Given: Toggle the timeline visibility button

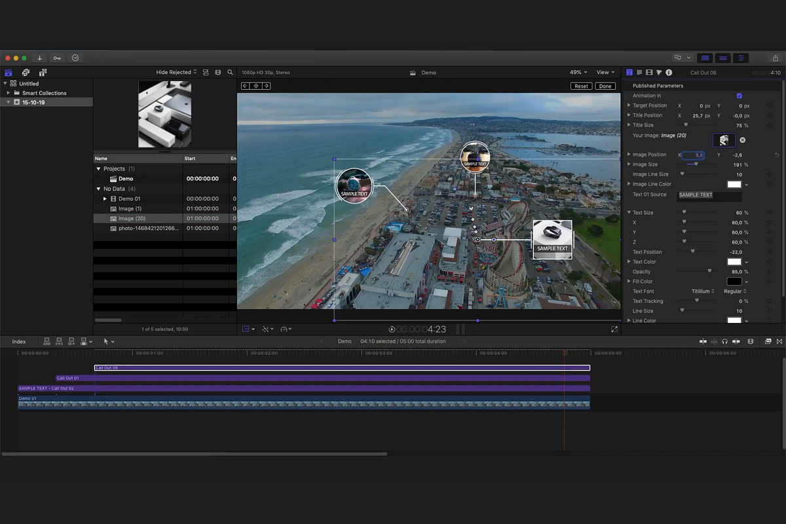Looking at the screenshot, I should click(x=723, y=58).
